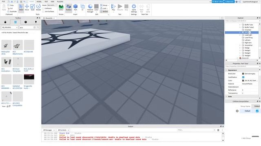Select the Move tool in ribbon
Screen dimensions: 261x146
[27, 7]
